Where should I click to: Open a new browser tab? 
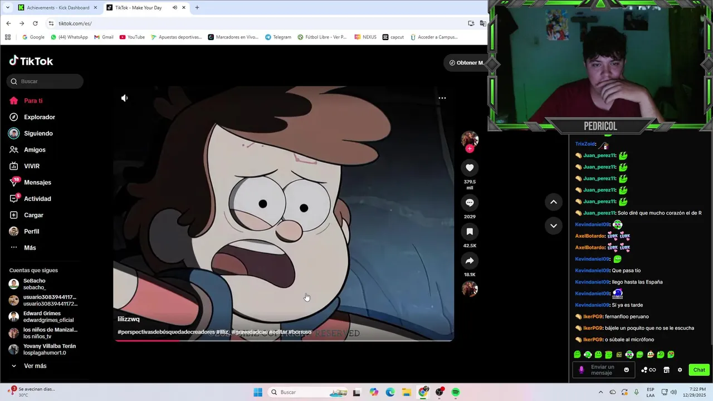click(197, 8)
